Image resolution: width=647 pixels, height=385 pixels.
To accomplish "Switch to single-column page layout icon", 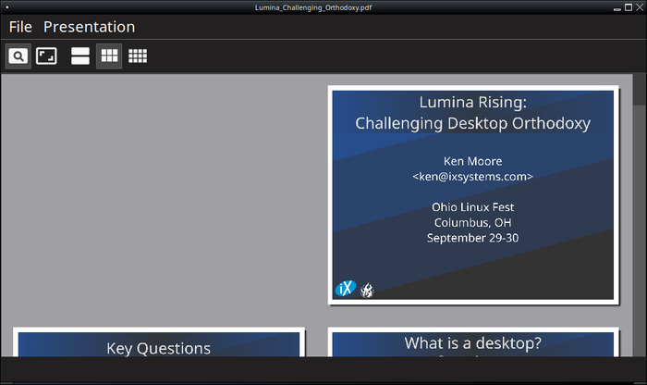I will click(x=80, y=56).
